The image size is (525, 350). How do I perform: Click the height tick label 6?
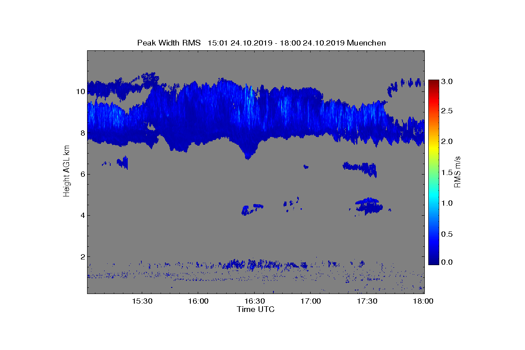point(82,174)
